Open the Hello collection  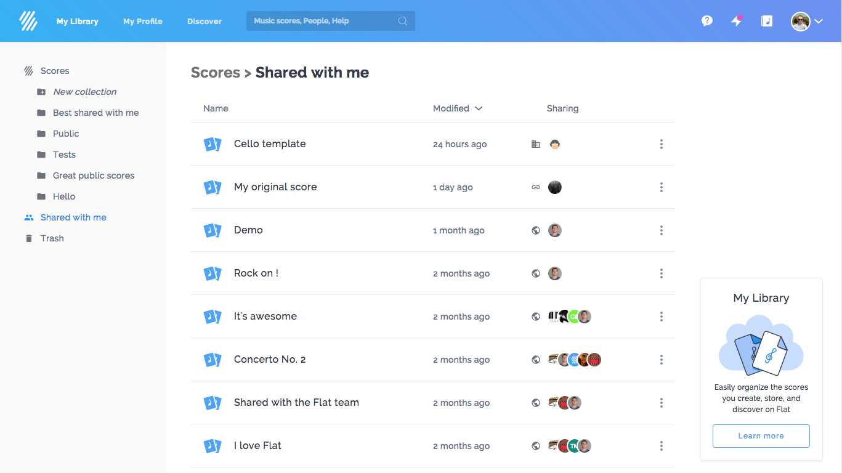click(64, 196)
